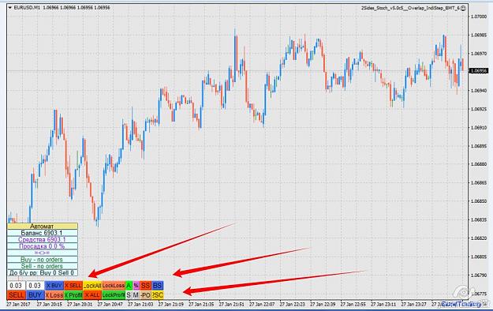Toggle the pink % button

click(x=136, y=286)
